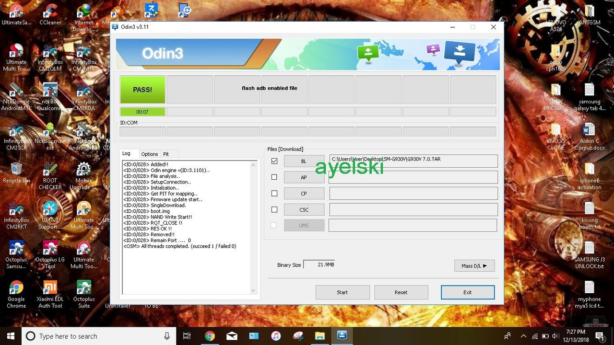Image resolution: width=614 pixels, height=345 pixels.
Task: Open Internet Download Manager desktop shortcut
Action: [84, 18]
